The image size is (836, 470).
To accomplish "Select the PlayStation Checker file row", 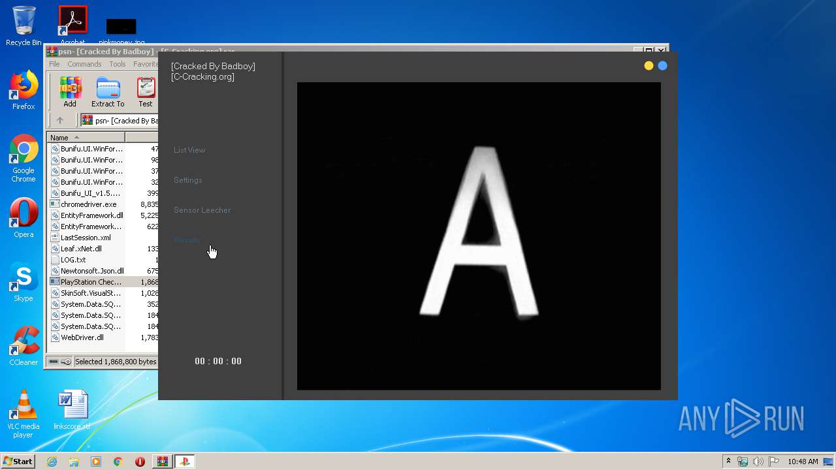I will [x=103, y=282].
